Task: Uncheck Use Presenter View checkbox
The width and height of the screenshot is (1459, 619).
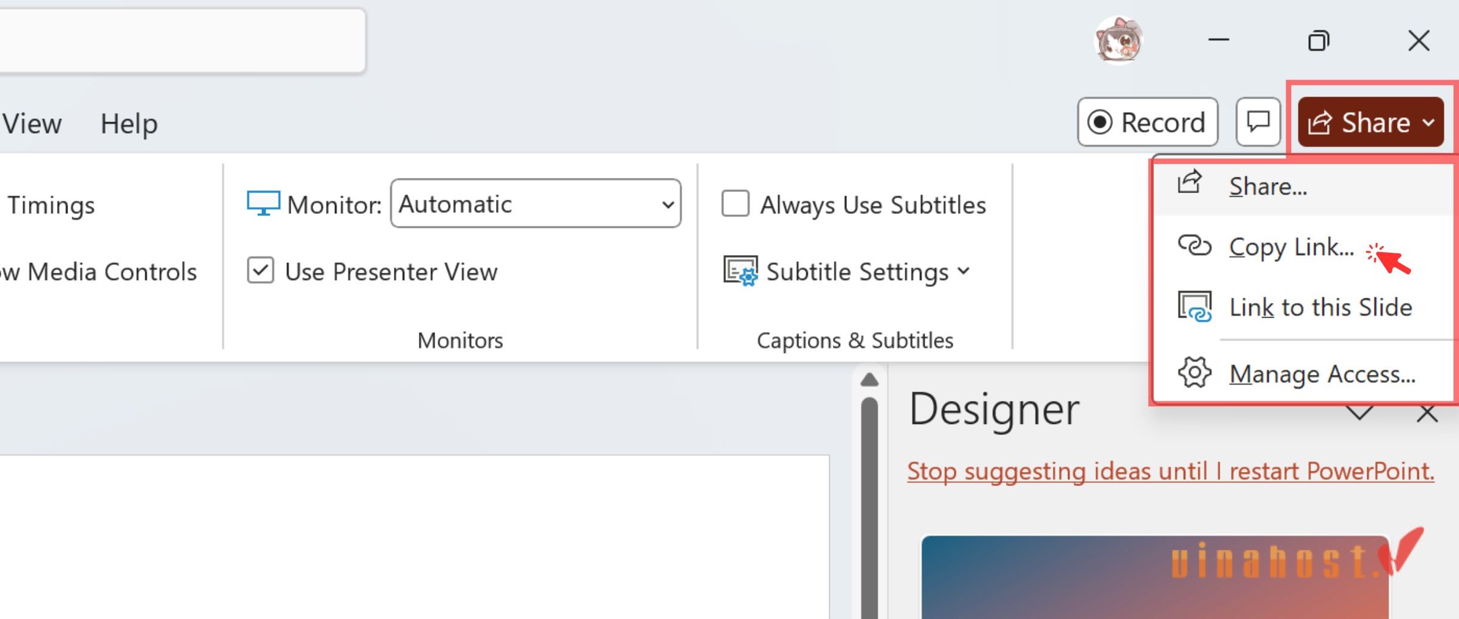Action: click(x=260, y=270)
